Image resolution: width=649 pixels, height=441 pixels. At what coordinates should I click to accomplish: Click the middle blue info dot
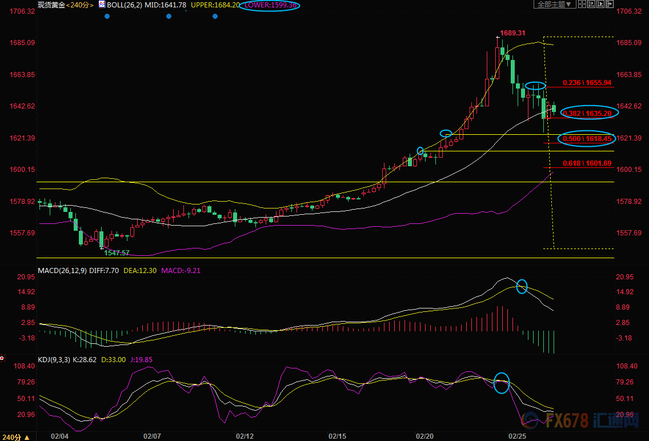[x=169, y=17]
